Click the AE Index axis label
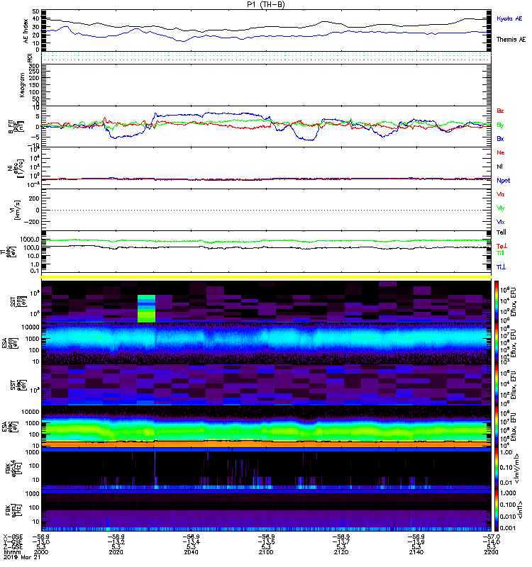The width and height of the screenshot is (532, 567). pos(26,31)
